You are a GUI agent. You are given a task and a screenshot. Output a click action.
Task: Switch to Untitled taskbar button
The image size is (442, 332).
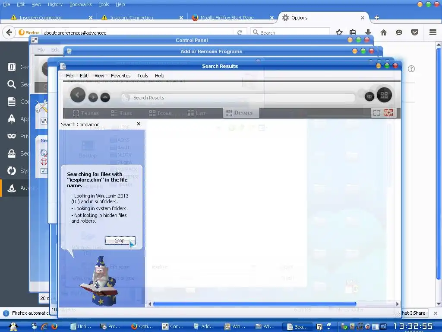(x=81, y=326)
